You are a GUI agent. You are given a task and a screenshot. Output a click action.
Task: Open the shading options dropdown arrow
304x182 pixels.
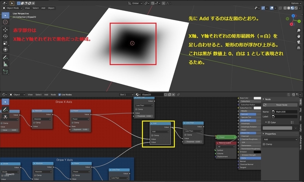[300, 8]
